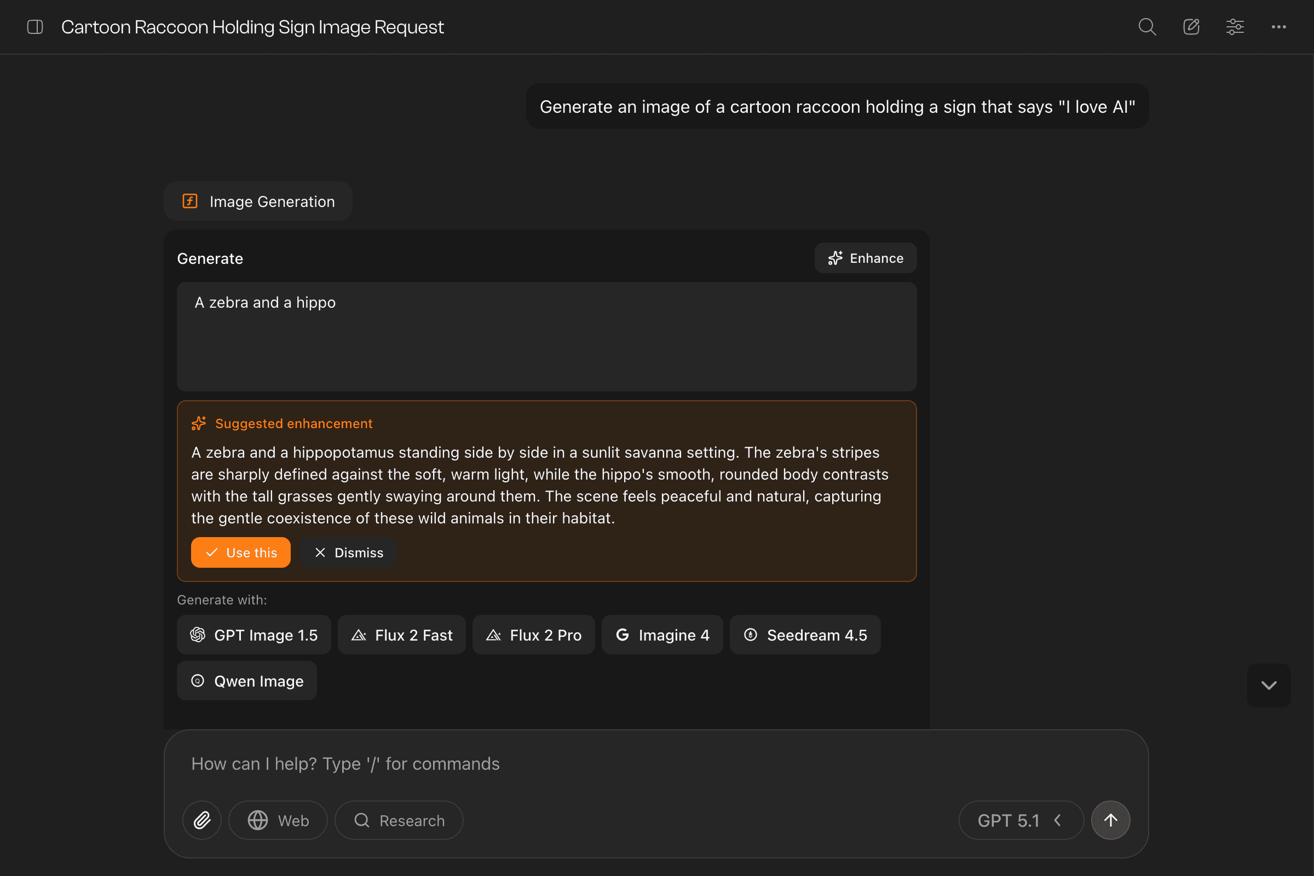Click the scroll-down chevron button

point(1269,685)
